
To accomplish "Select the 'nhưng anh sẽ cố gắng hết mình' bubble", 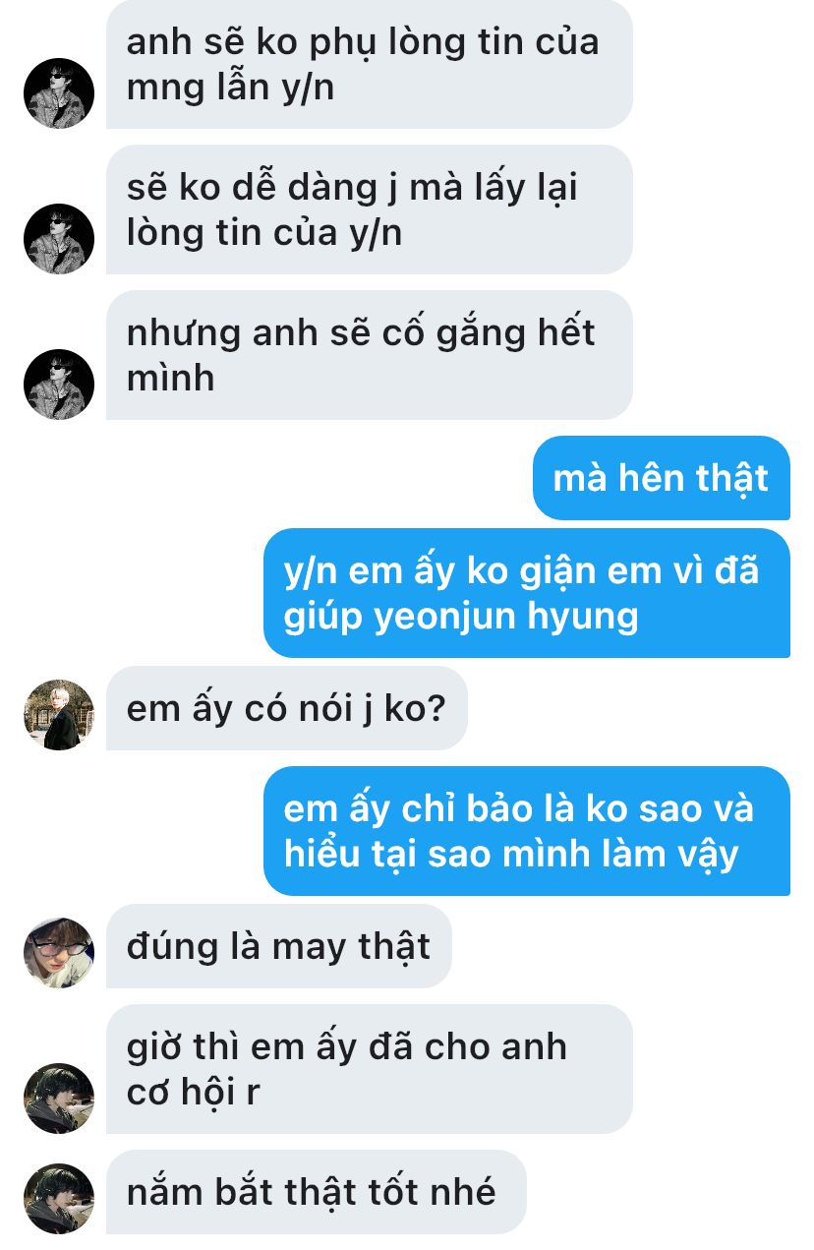I will click(370, 355).
